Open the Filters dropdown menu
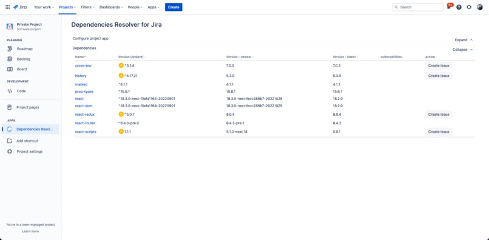Viewport: 489px width, 240px height. (87, 7)
